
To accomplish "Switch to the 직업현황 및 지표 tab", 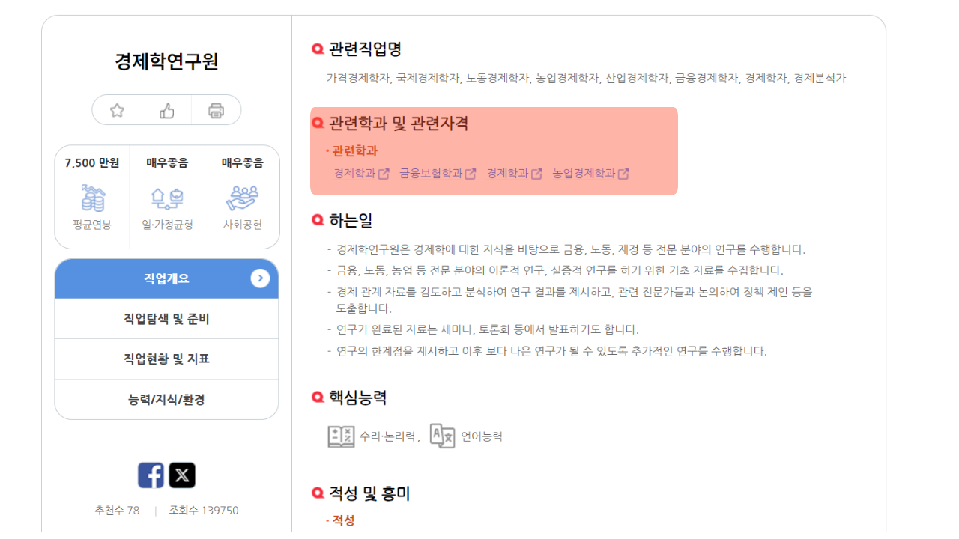I will coord(166,359).
